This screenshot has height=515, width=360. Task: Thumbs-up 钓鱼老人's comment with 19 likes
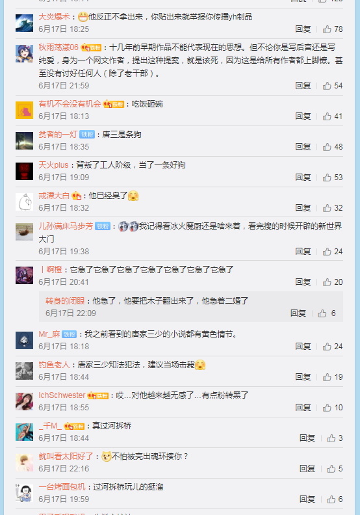(x=327, y=377)
